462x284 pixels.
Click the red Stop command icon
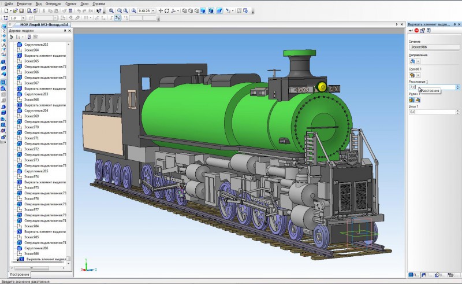click(x=417, y=31)
